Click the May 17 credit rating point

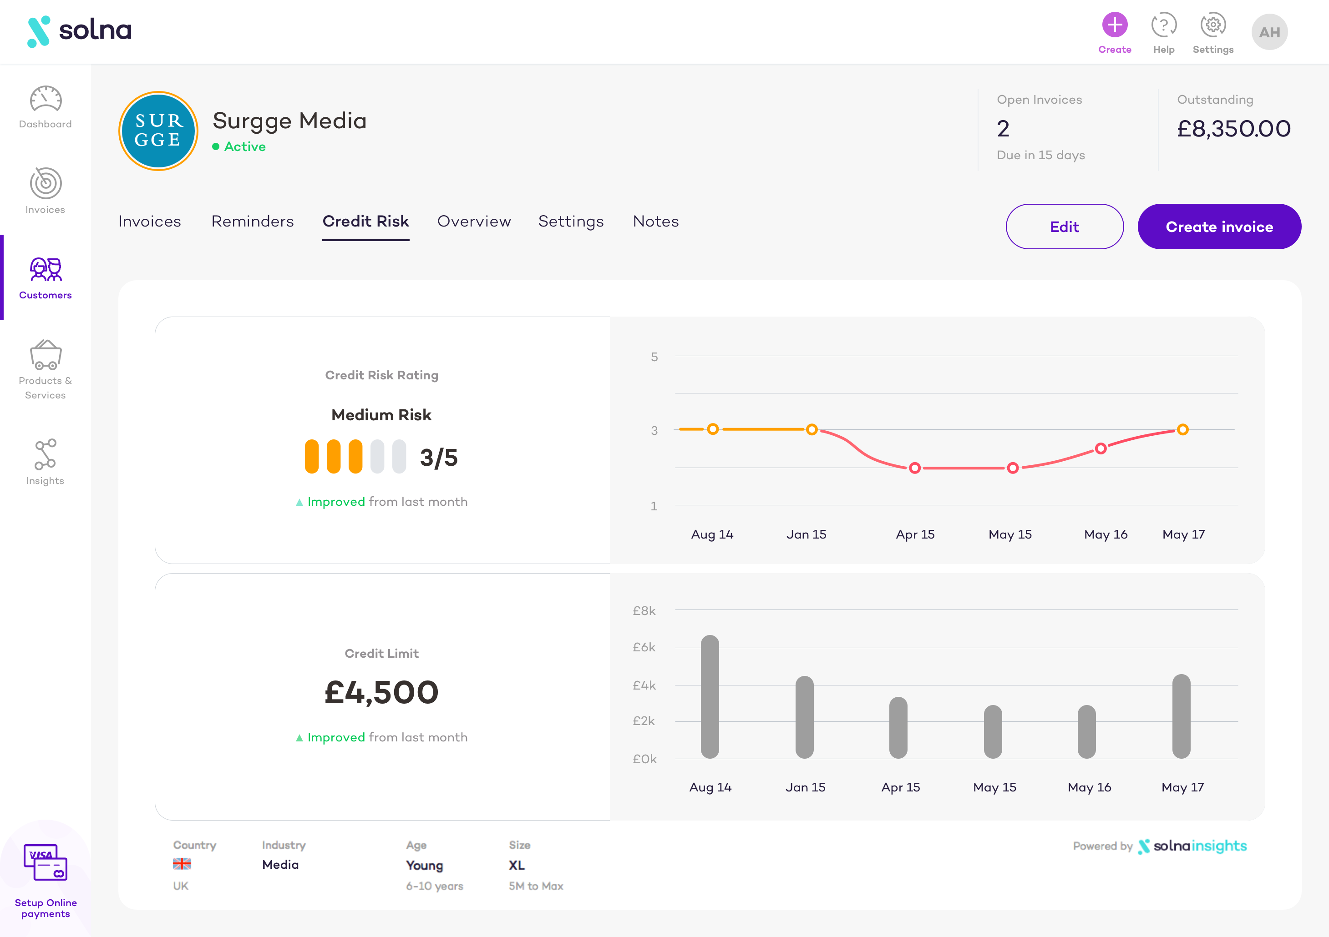pos(1182,429)
